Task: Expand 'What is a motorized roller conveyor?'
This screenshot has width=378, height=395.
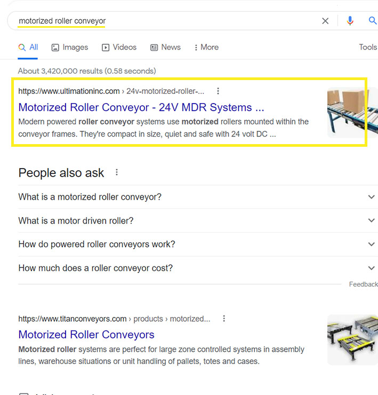Action: 198,197
